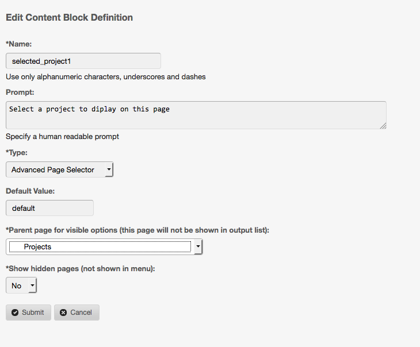Submit the content block definition form
Image resolution: width=420 pixels, height=347 pixels.
tap(28, 313)
